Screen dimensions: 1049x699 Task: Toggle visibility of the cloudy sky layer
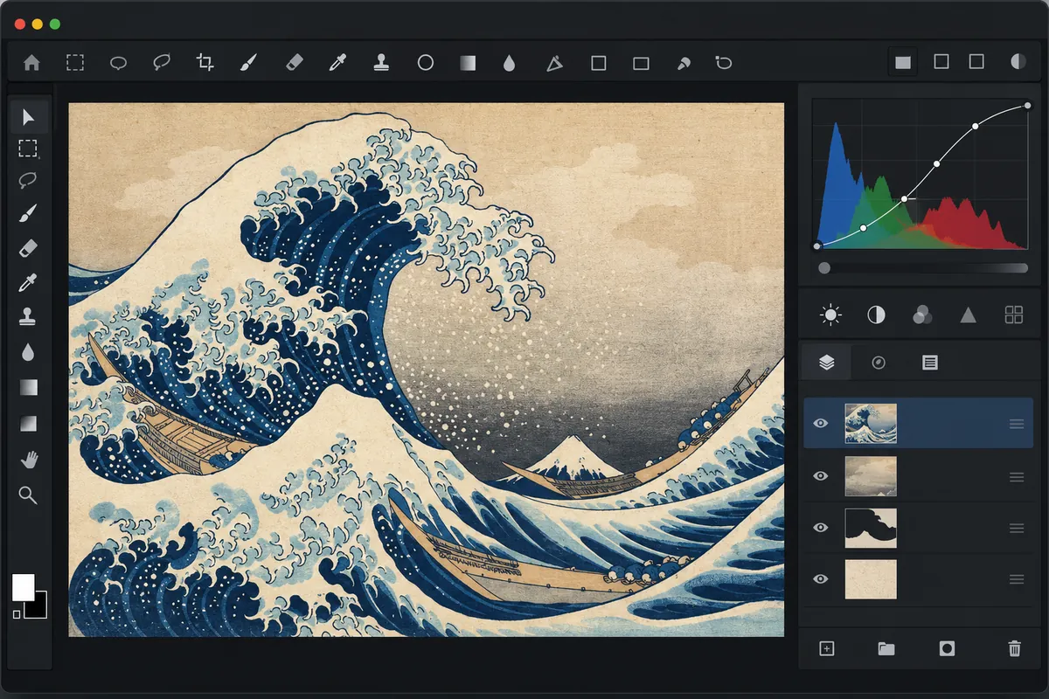point(820,476)
